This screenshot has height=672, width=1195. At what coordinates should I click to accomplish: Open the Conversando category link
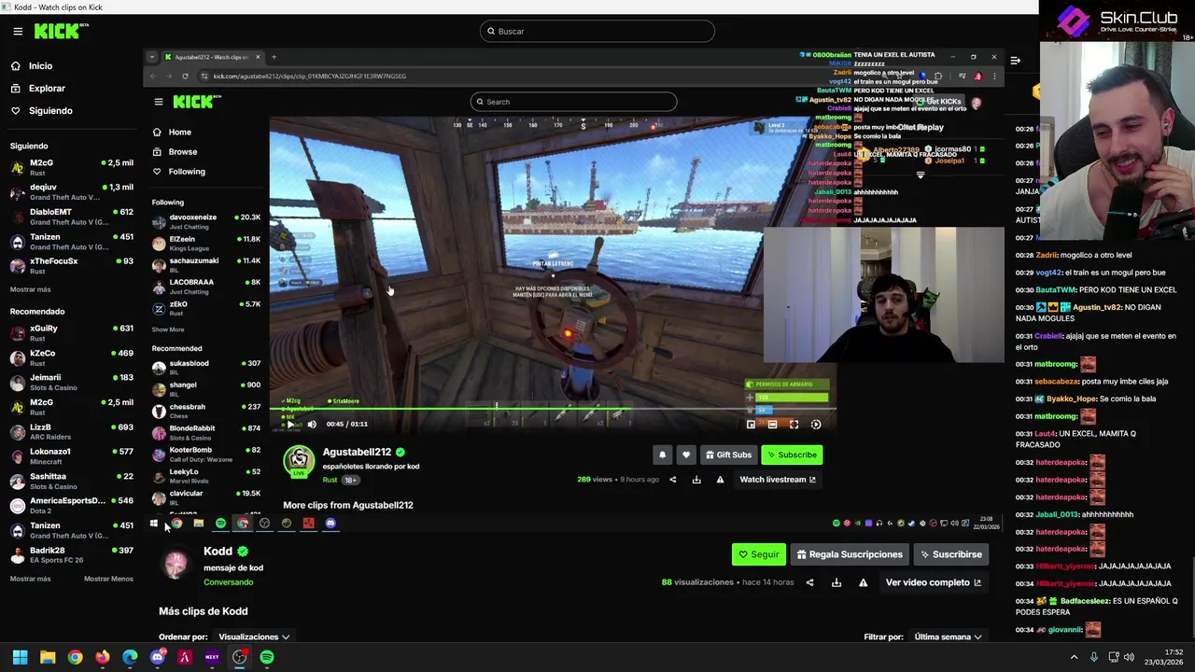(x=228, y=582)
